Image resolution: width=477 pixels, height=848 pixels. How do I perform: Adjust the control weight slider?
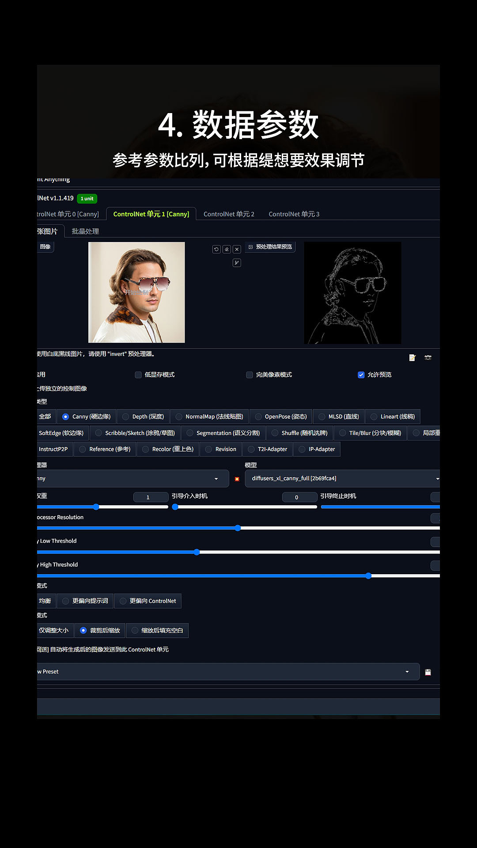tap(102, 507)
